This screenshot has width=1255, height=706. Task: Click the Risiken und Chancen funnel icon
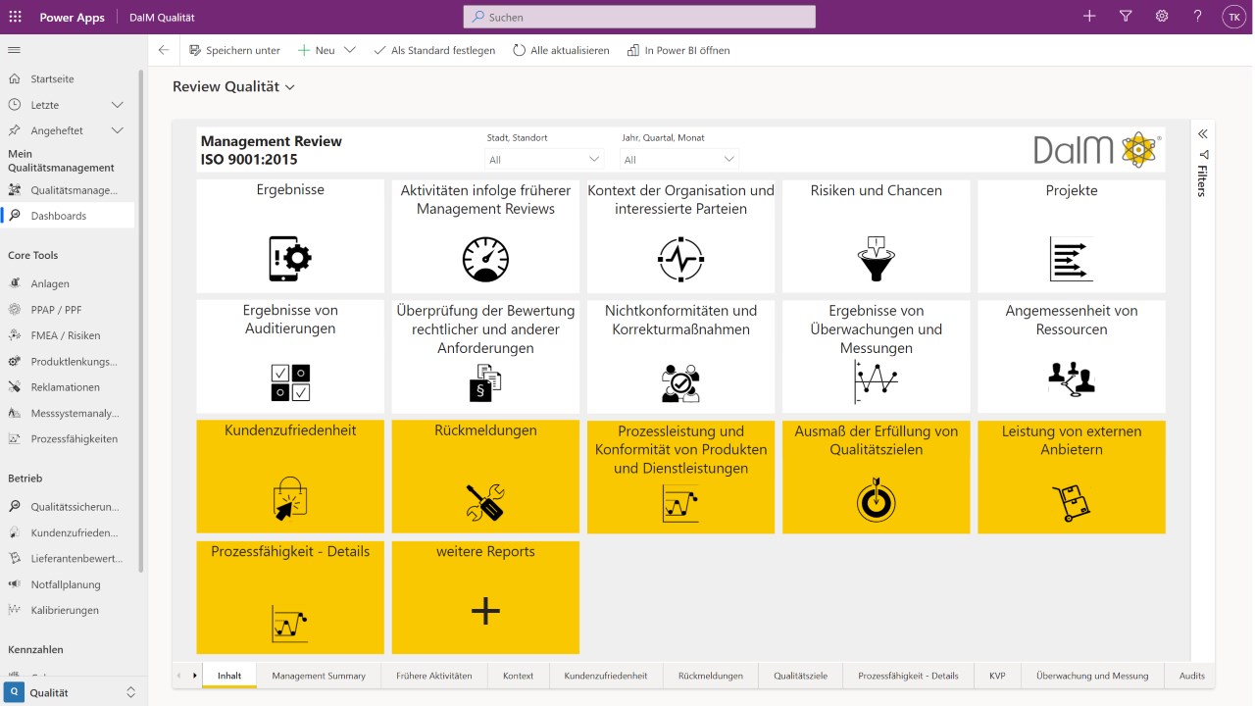point(876,259)
